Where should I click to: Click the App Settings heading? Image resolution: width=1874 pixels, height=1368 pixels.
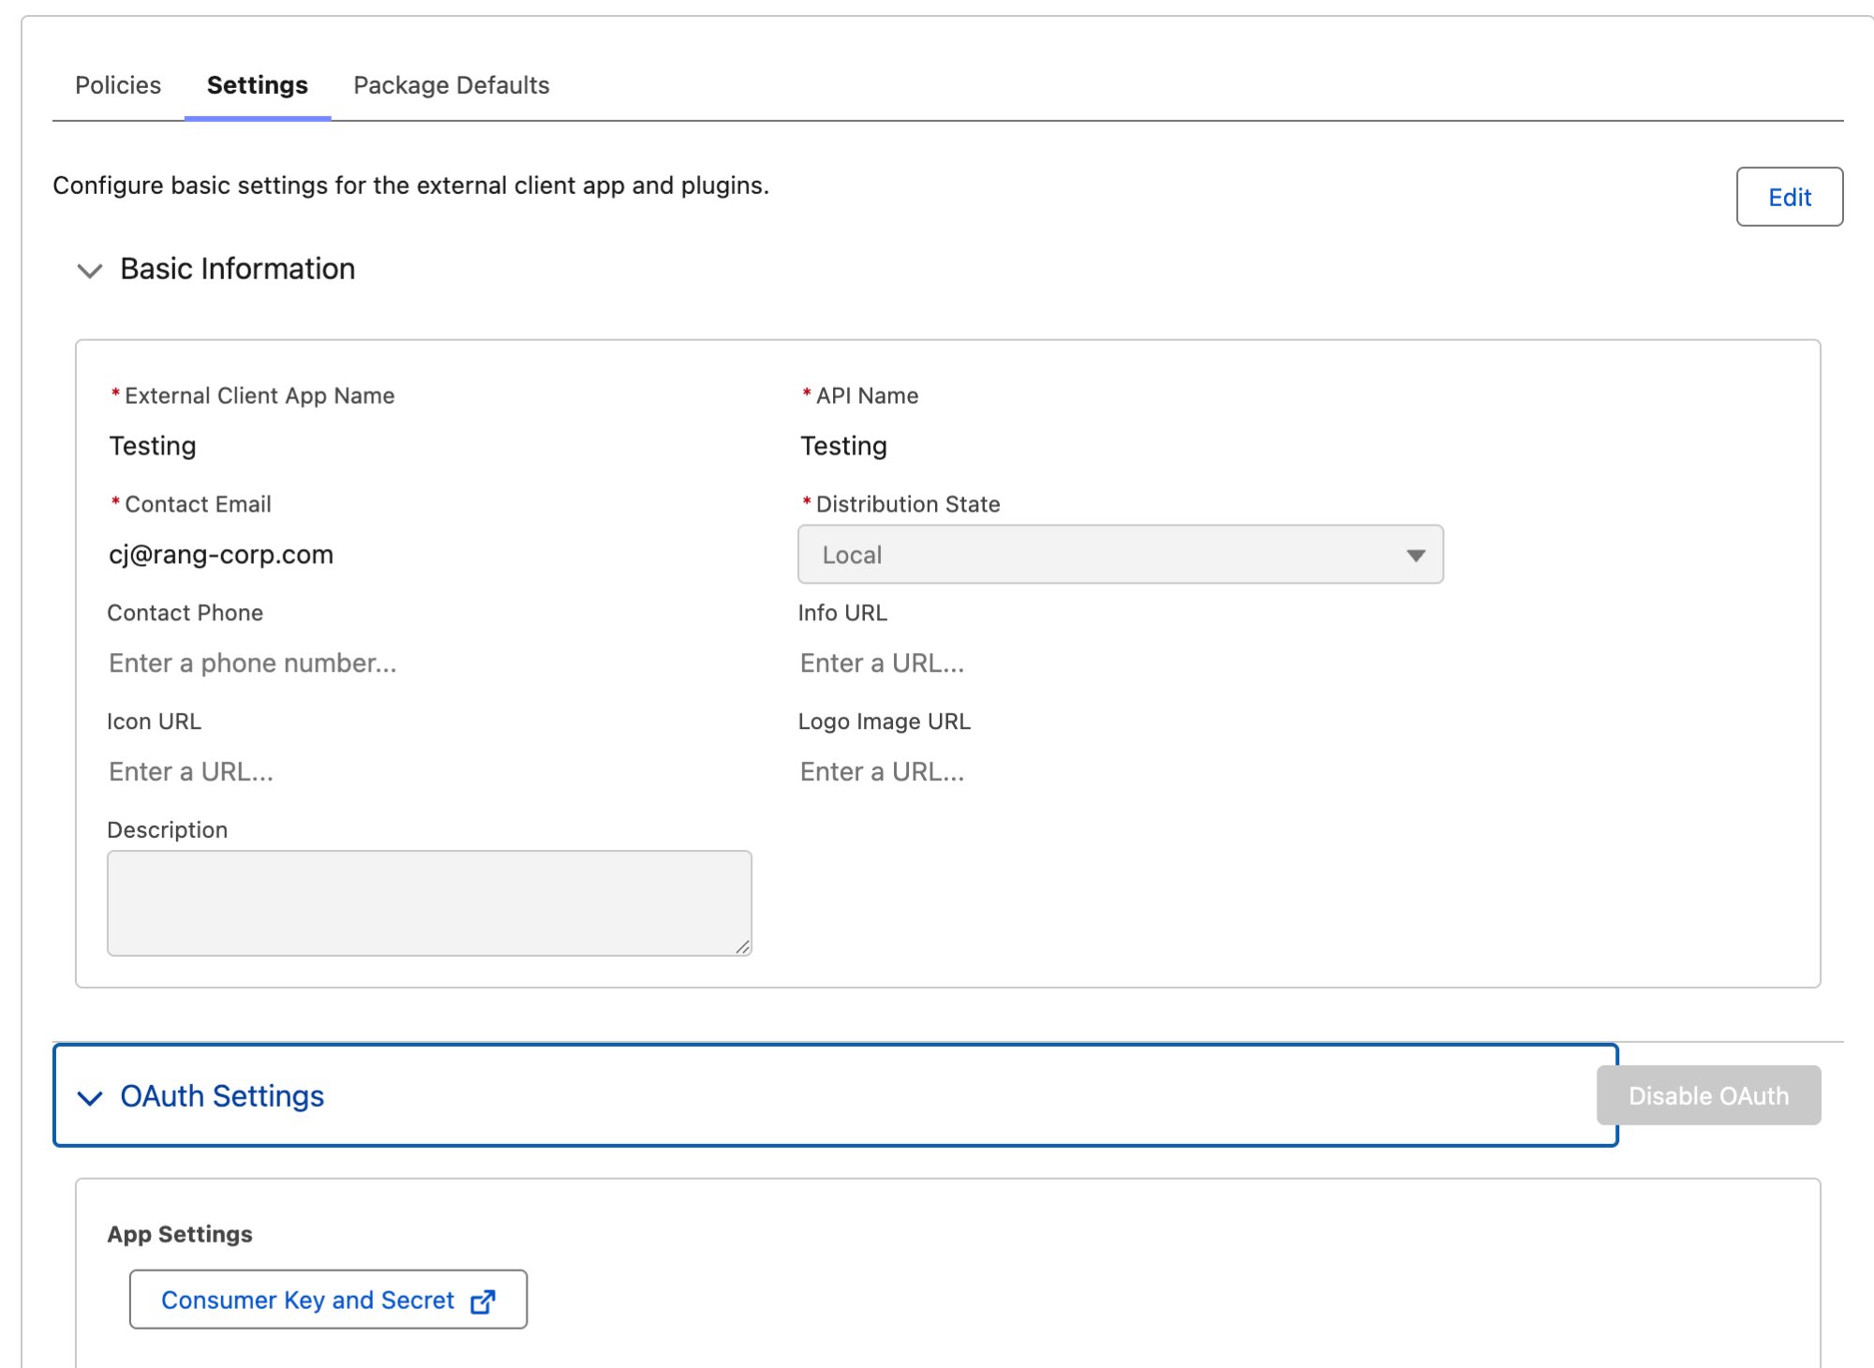(x=180, y=1234)
